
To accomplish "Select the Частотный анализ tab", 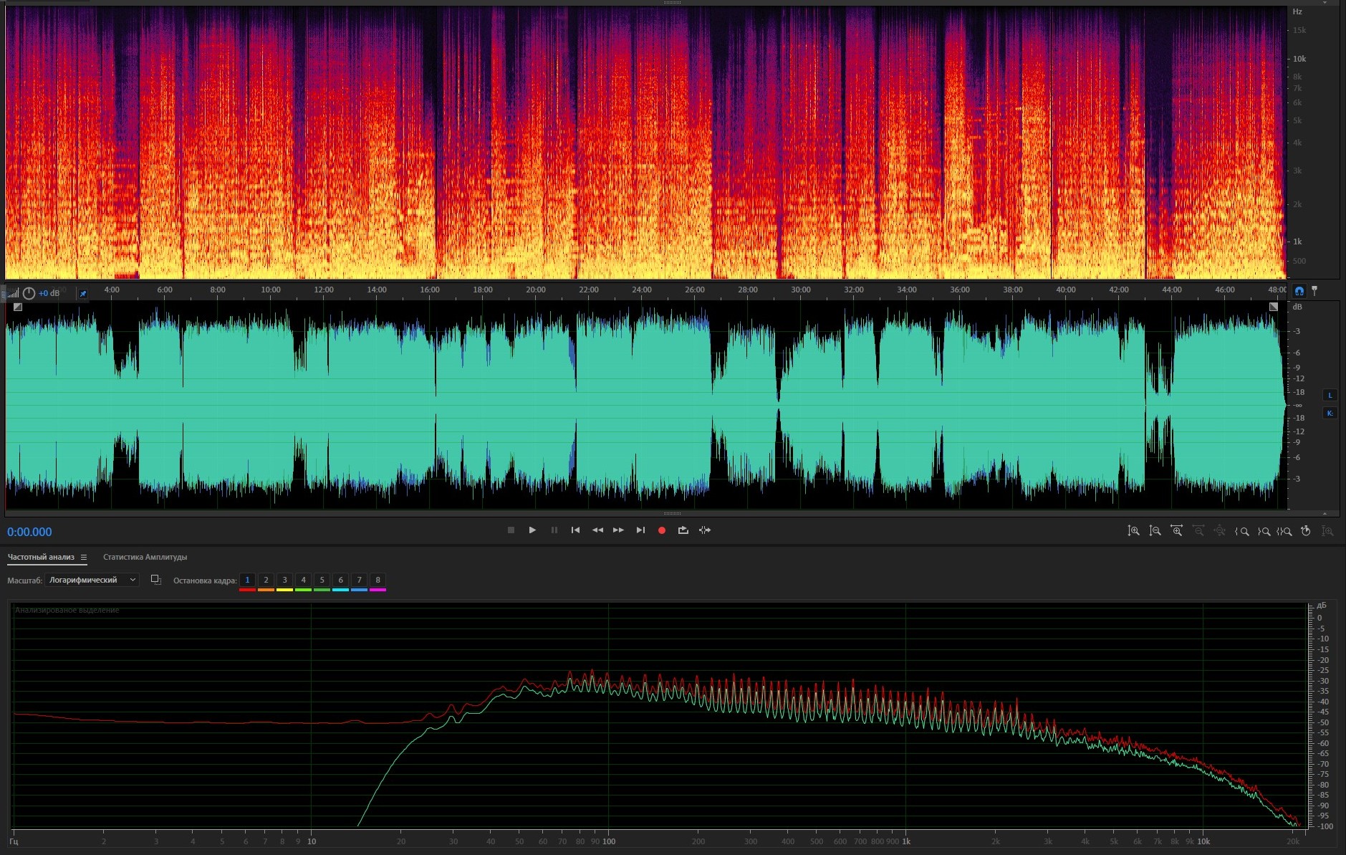I will click(x=41, y=557).
